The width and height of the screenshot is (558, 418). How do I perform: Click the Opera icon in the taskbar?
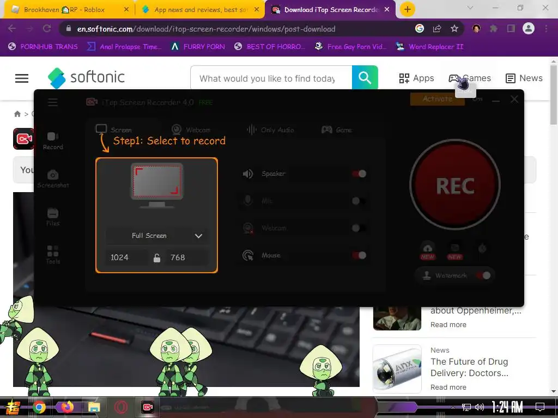click(x=120, y=407)
